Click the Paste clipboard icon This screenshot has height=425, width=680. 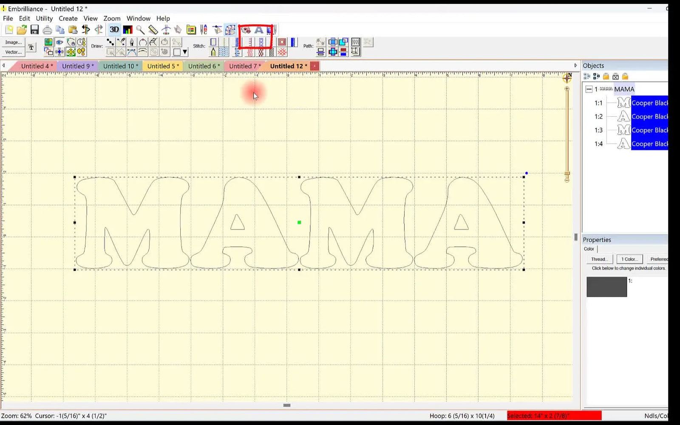tap(73, 29)
